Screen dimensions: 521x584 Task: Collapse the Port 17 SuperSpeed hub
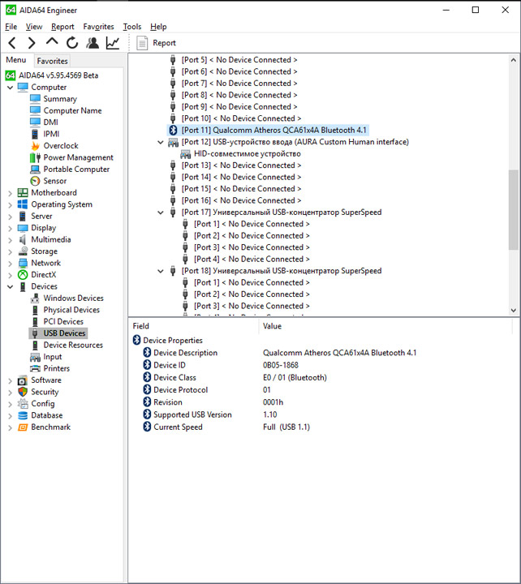(x=161, y=213)
